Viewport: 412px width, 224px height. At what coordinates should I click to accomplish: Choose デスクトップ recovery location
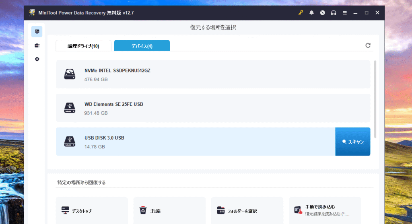(92, 210)
